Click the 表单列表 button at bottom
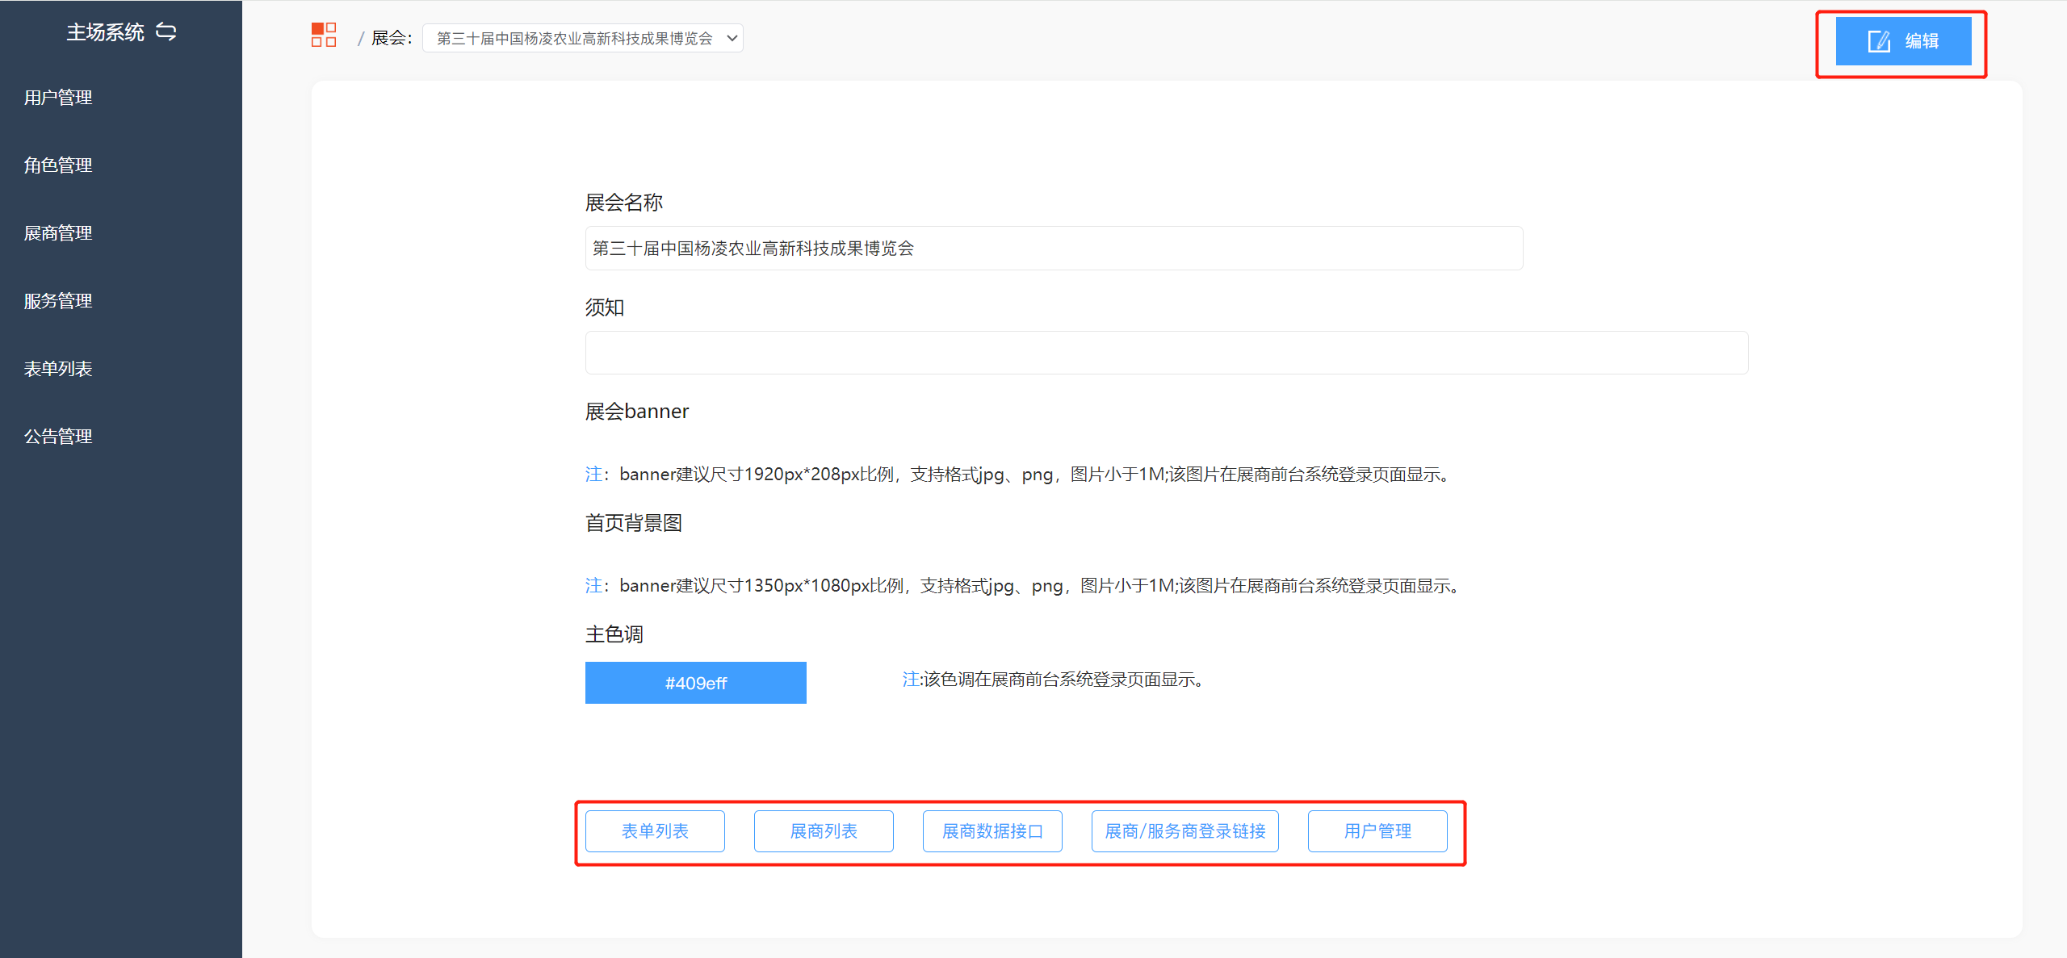 pyautogui.click(x=655, y=831)
